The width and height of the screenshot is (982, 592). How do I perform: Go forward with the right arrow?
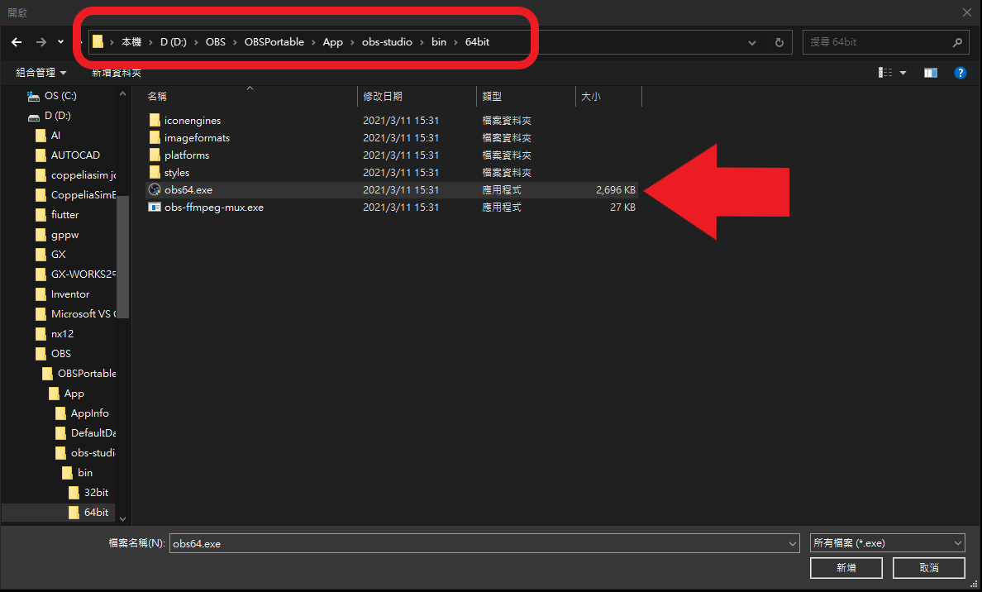(x=41, y=42)
